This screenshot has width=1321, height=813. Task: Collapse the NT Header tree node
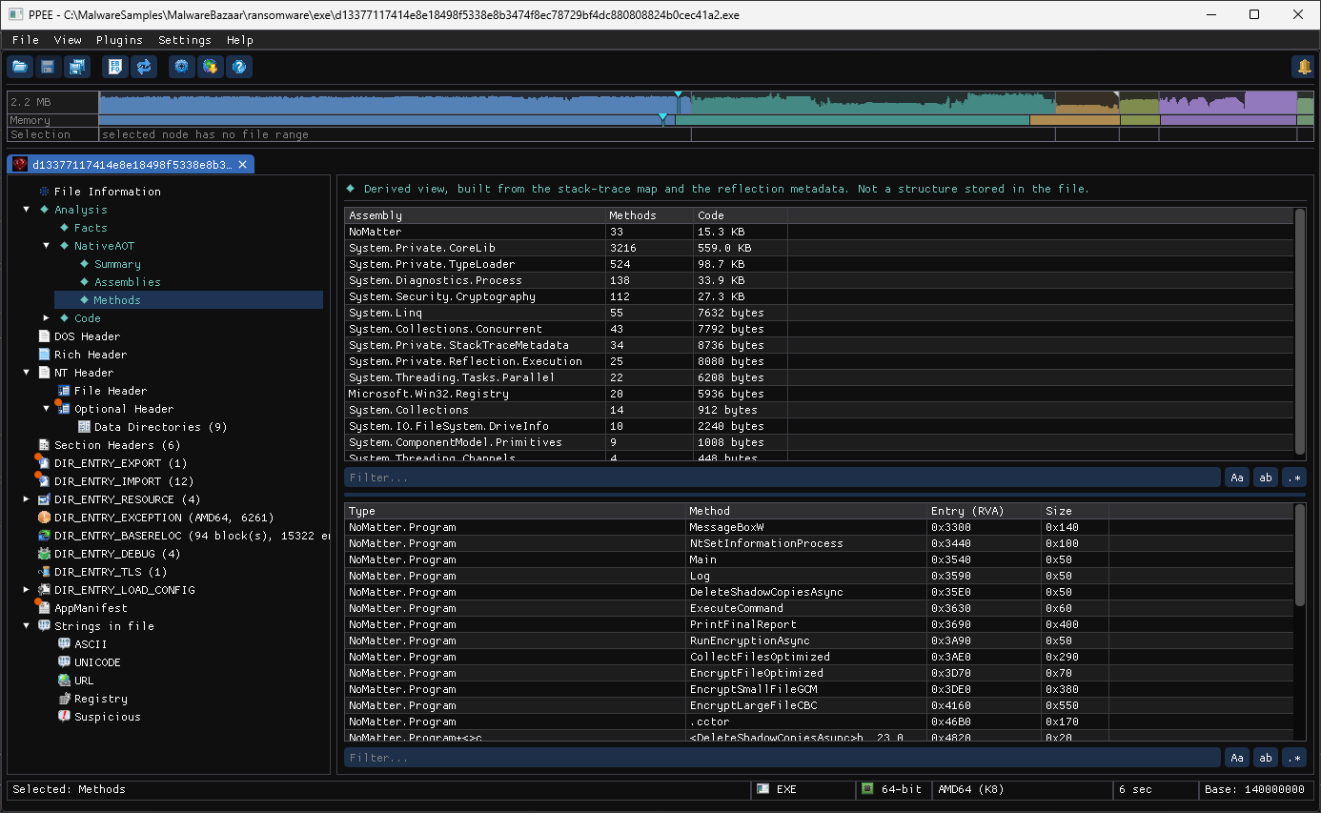(27, 373)
